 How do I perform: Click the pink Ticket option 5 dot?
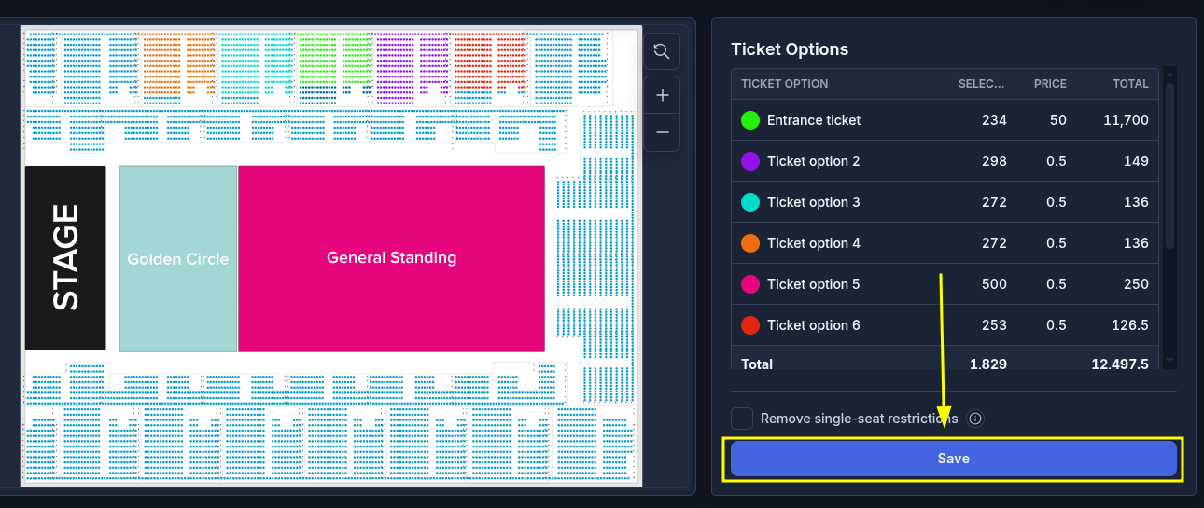pos(750,284)
